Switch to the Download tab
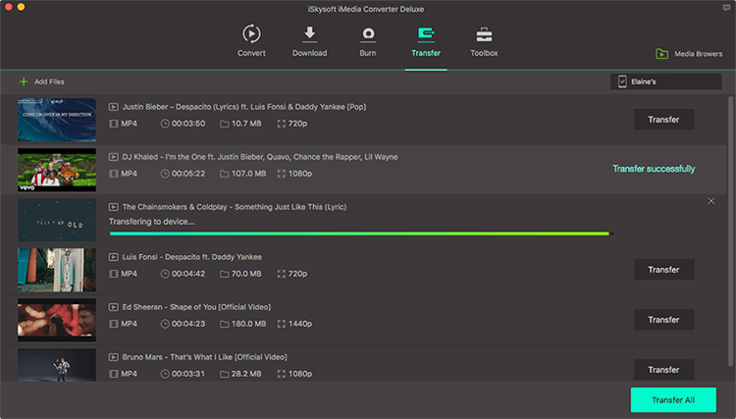Screen dimensions: 736x419 point(309,41)
